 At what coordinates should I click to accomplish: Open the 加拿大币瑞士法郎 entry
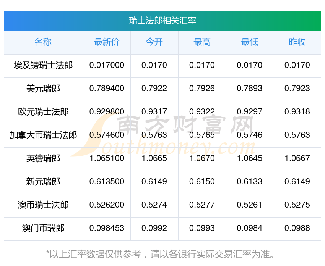click(x=43, y=135)
